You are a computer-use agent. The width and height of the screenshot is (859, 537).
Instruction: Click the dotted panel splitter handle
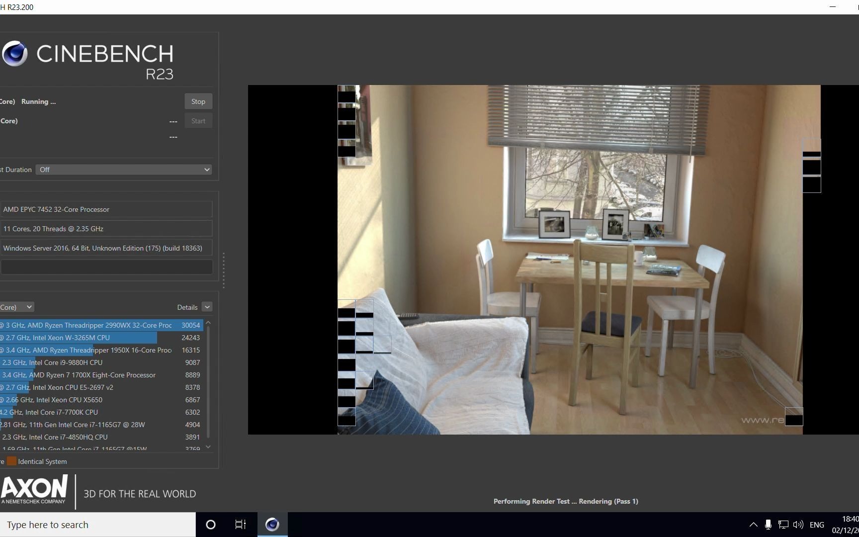pos(224,270)
